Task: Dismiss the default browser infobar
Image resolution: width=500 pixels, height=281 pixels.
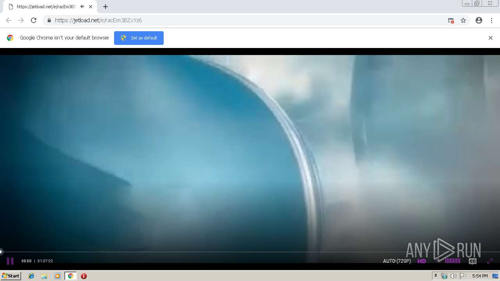Action: pos(491,38)
